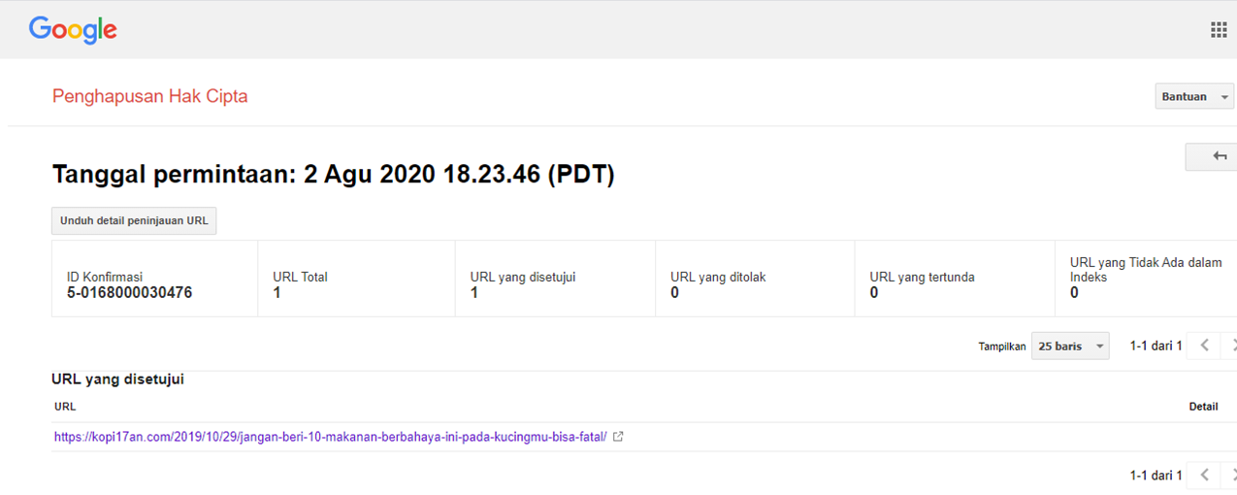Image resolution: width=1237 pixels, height=495 pixels.
Task: Open the kopi17an.com article URL link
Action: click(x=331, y=437)
